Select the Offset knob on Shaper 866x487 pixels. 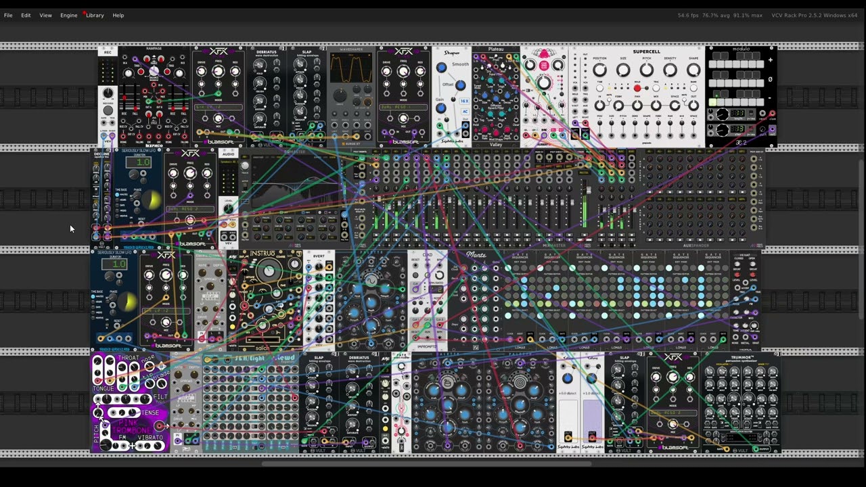(460, 85)
